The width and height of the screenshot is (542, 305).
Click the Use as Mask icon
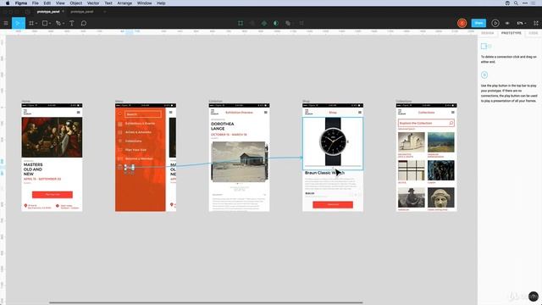pyautogui.click(x=276, y=23)
